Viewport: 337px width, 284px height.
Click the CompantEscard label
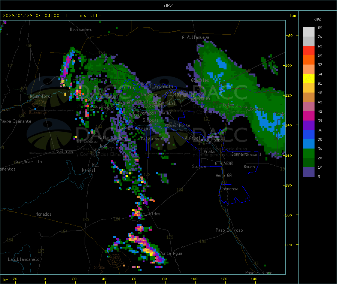click(246, 155)
